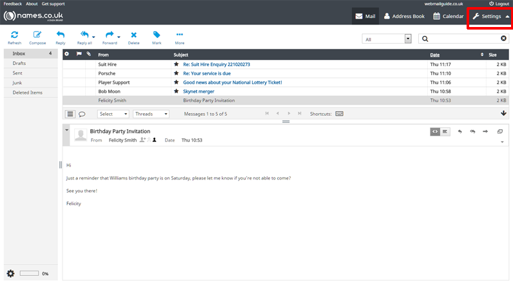Expand the Reply all dropdown arrow
This screenshot has height=288, width=513.
93,37
